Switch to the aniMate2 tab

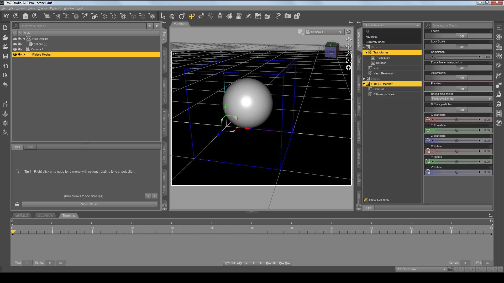(22, 216)
